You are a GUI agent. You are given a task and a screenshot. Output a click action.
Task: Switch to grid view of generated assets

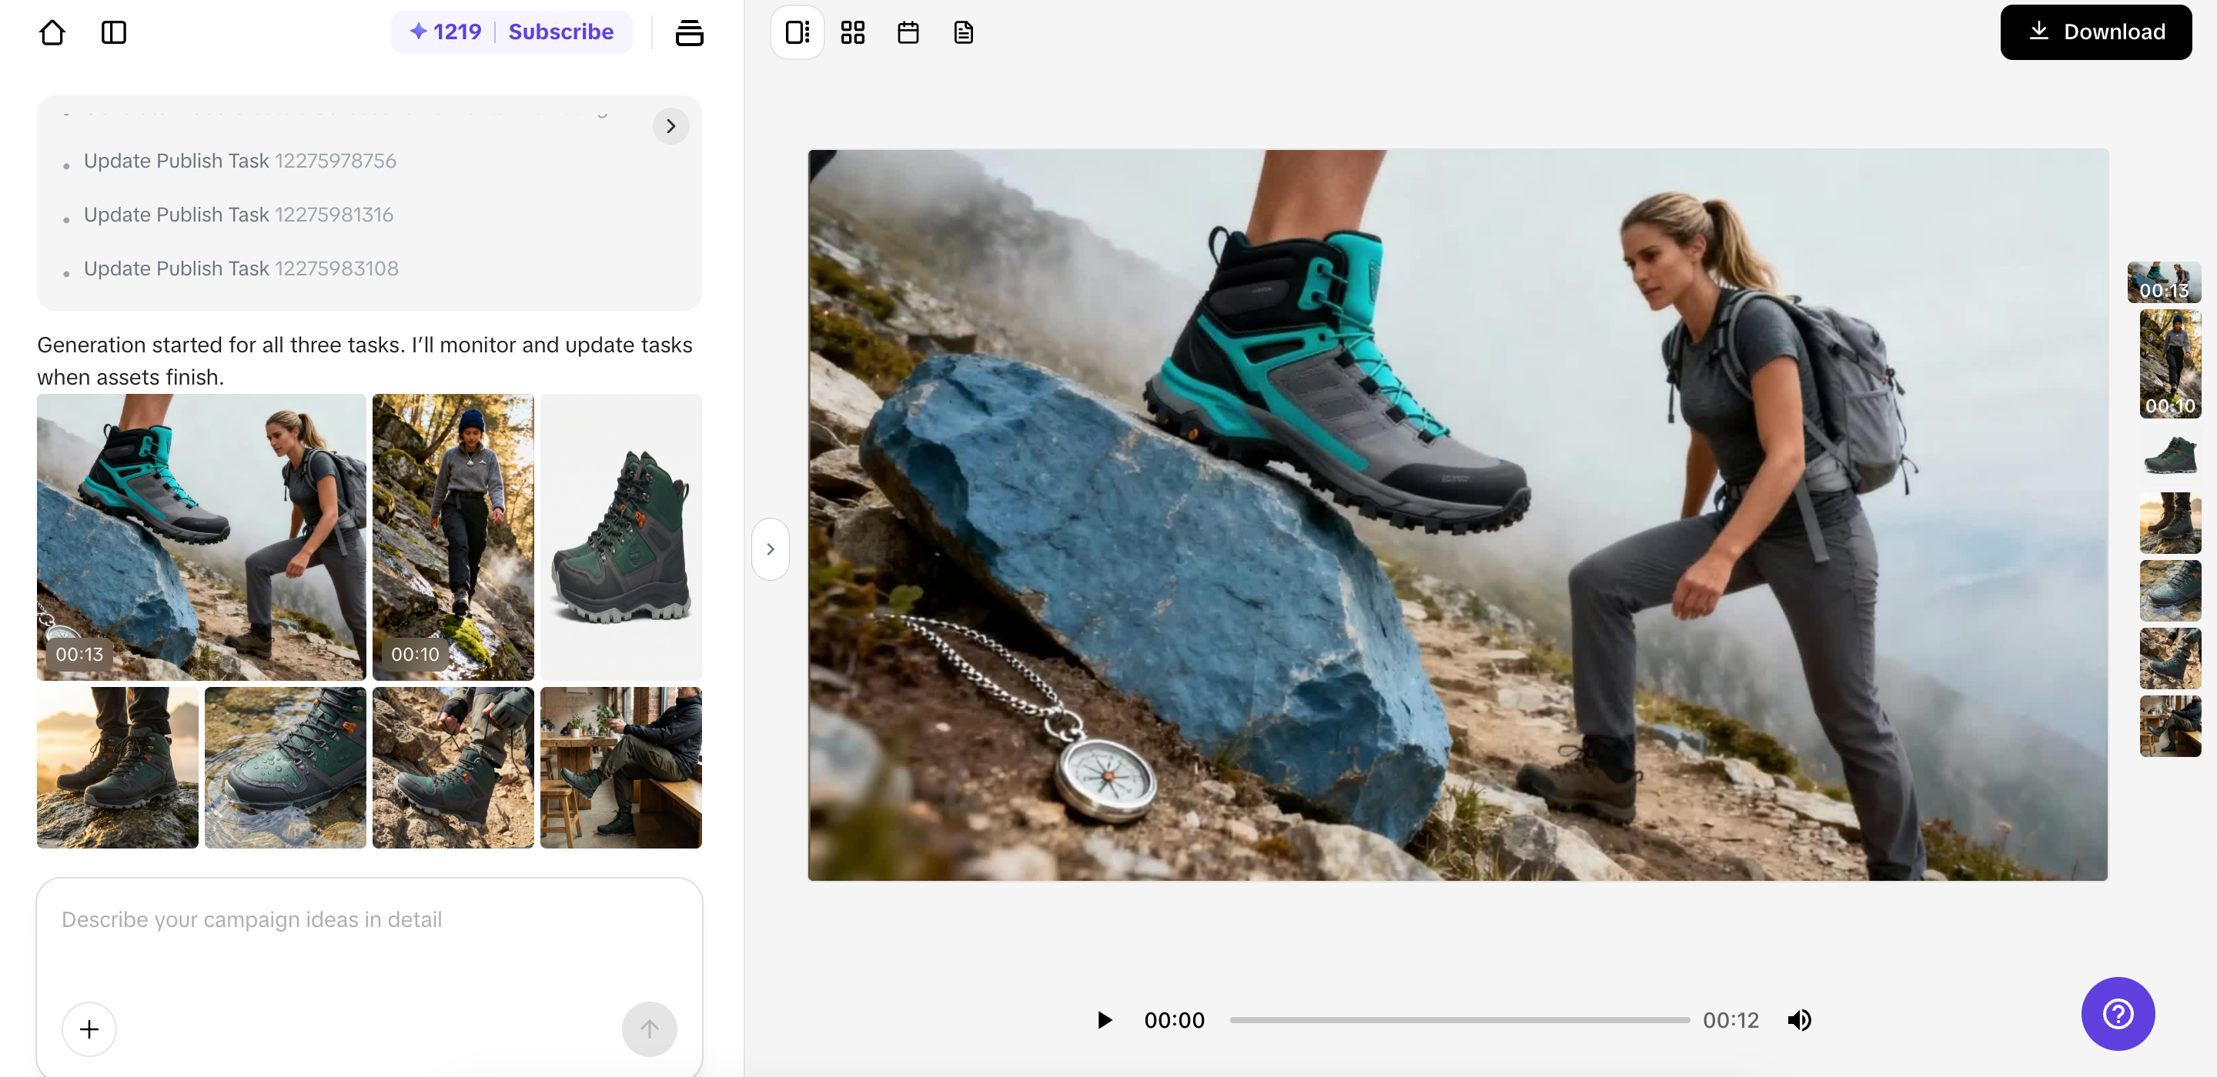pyautogui.click(x=853, y=32)
